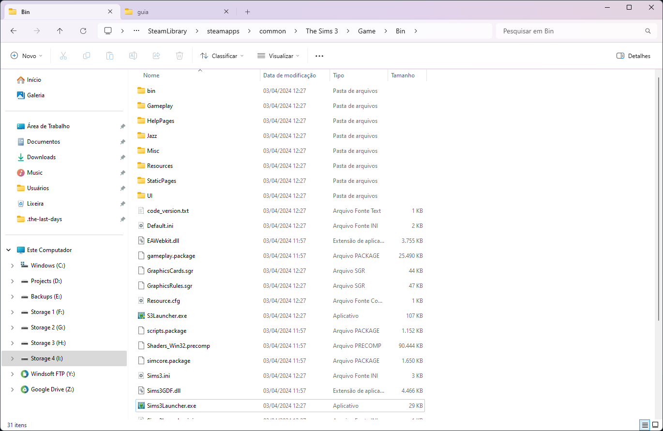Click the Cut icon in the toolbar

63,56
